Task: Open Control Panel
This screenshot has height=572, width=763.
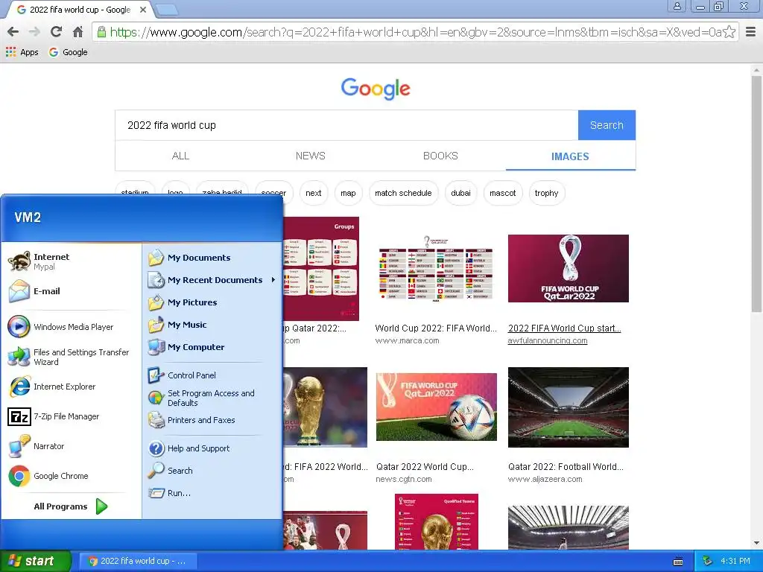Action: pos(212,375)
